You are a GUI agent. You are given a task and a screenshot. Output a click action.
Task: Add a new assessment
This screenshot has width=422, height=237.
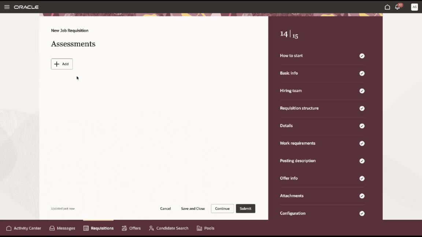[x=62, y=64]
